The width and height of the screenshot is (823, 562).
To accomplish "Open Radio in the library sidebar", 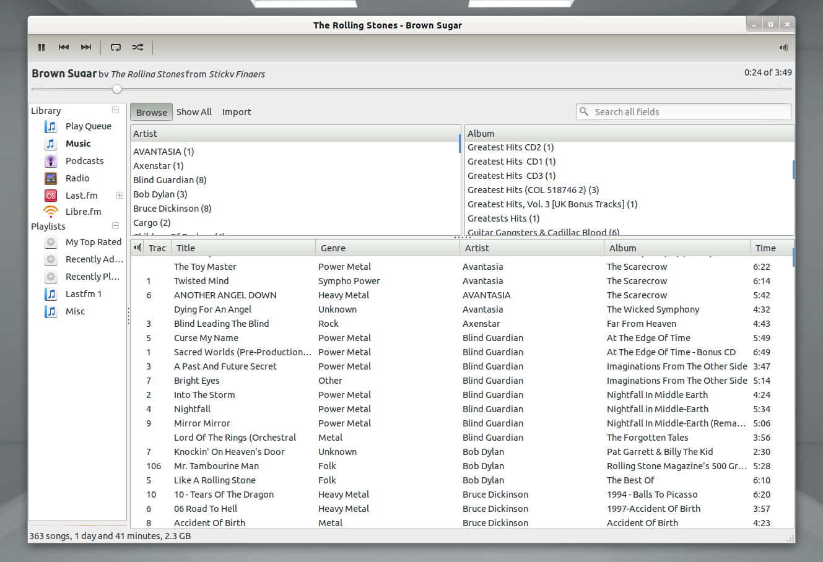I will [77, 178].
